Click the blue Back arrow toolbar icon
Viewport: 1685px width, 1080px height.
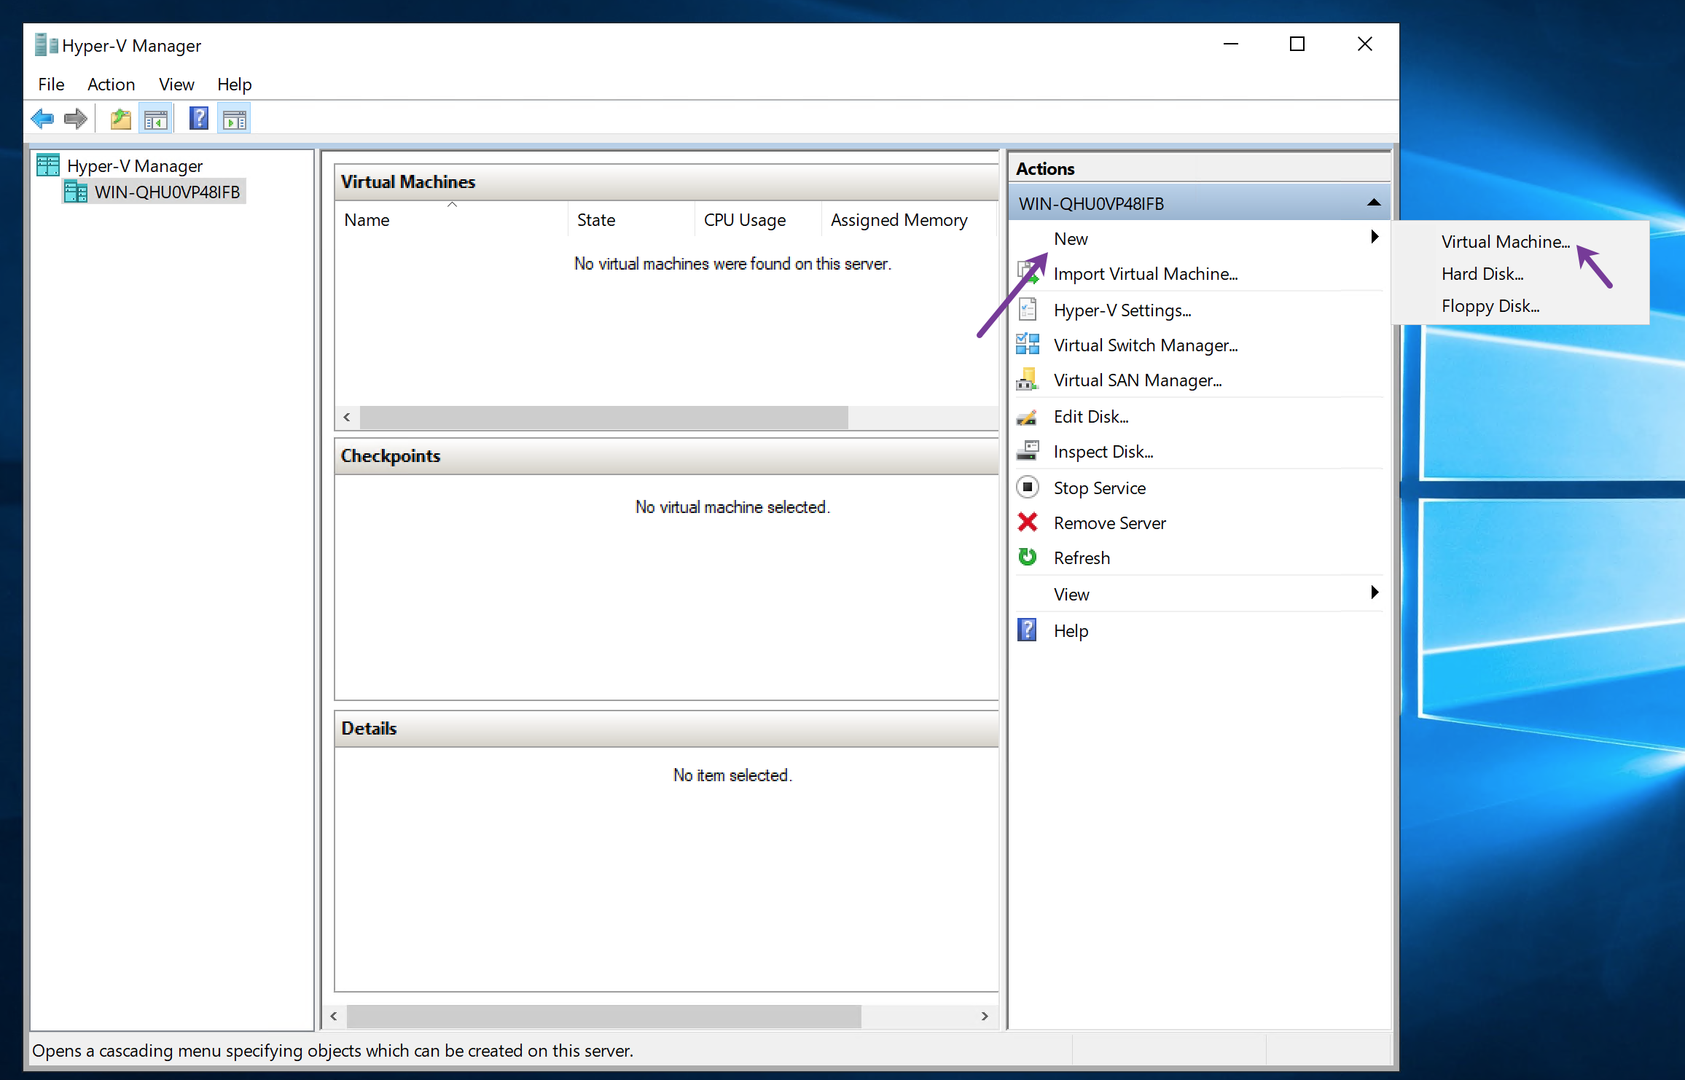tap(42, 119)
